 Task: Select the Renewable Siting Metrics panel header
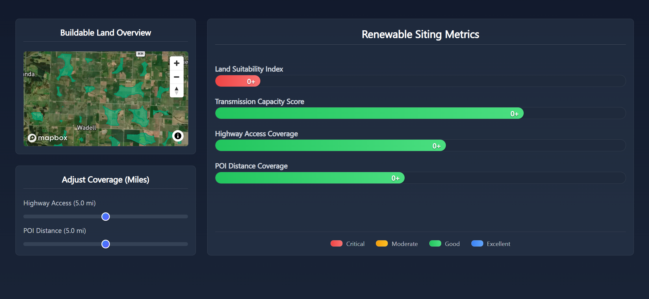(420, 34)
